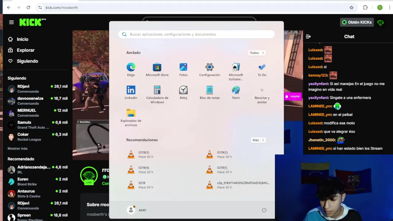Click the green Kick gem icon

pos(380,22)
